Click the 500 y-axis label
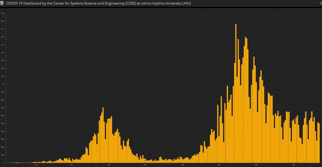This screenshot has width=322, height=167. (3, 124)
